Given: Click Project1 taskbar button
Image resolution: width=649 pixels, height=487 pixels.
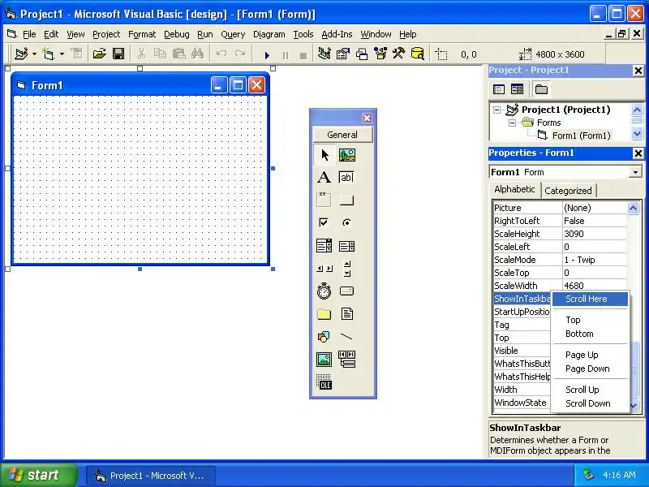Looking at the screenshot, I should click(151, 476).
